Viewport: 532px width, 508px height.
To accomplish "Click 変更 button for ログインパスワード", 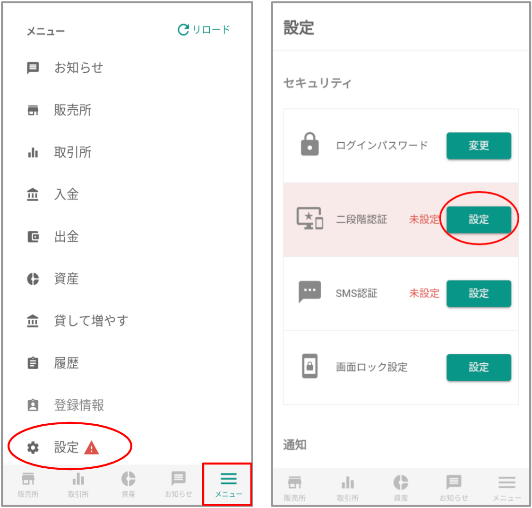I will 479,146.
